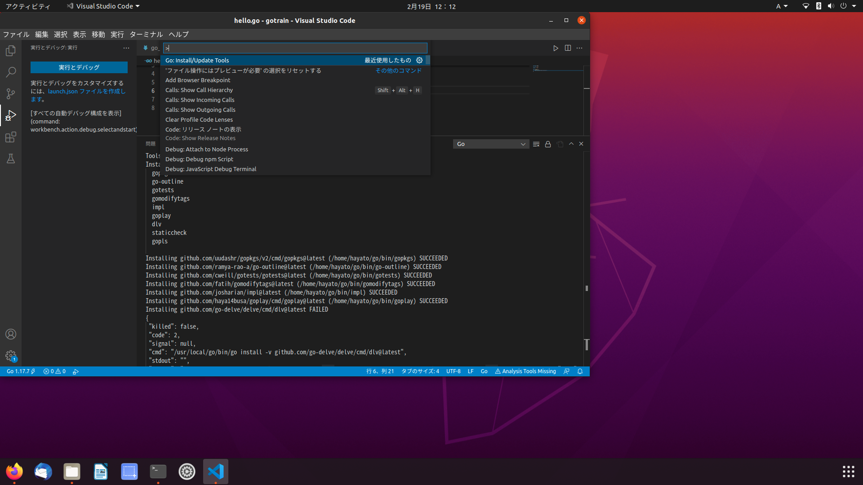Toggle split editor layout icon
This screenshot has height=485, width=863.
pos(567,48)
